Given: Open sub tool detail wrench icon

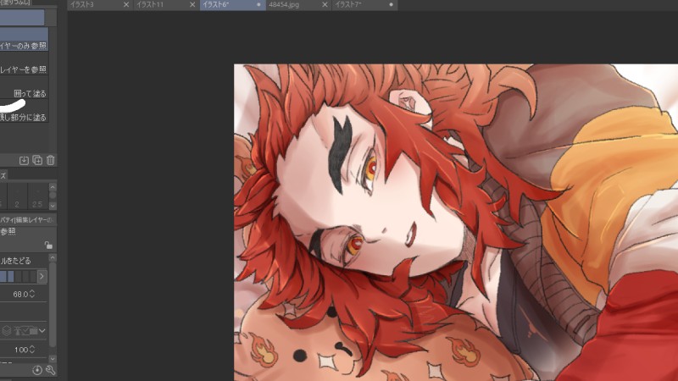Looking at the screenshot, I should point(51,370).
